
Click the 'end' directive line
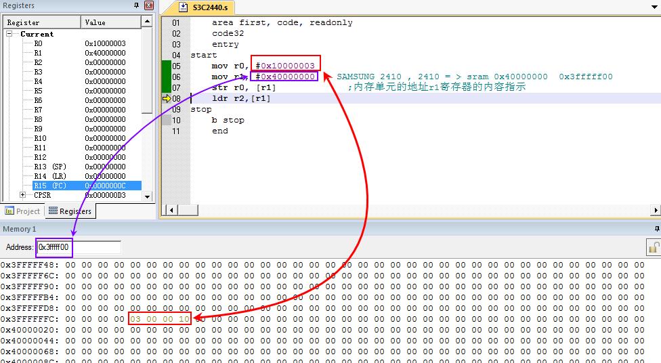coord(219,131)
